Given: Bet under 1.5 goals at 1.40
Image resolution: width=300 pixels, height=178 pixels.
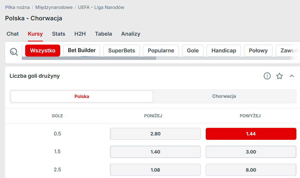Looking at the screenshot, I should (x=155, y=152).
